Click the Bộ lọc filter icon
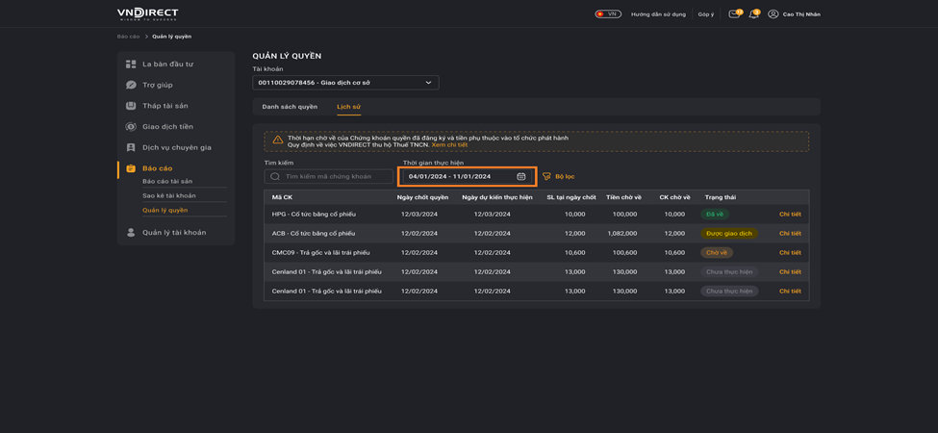The image size is (938, 433). click(x=546, y=176)
